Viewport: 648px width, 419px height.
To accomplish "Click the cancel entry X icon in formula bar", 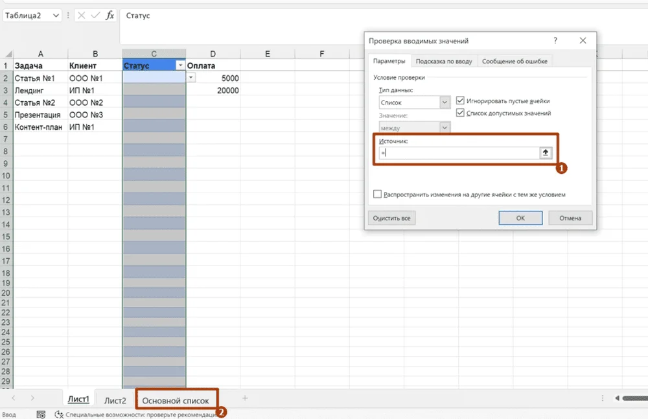I will [x=82, y=16].
